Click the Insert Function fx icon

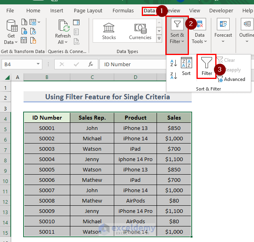pos(91,64)
